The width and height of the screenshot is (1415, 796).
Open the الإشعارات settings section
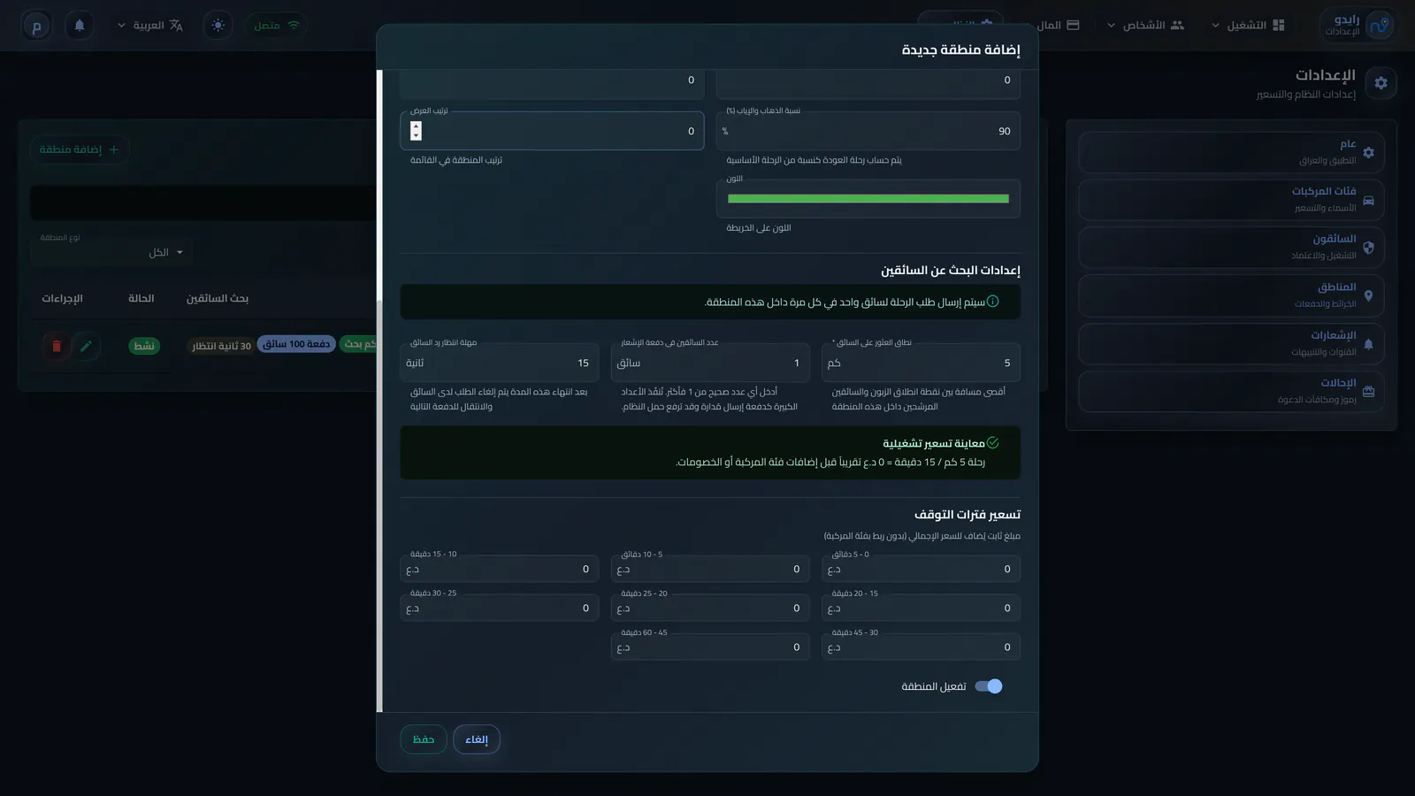1231,344
